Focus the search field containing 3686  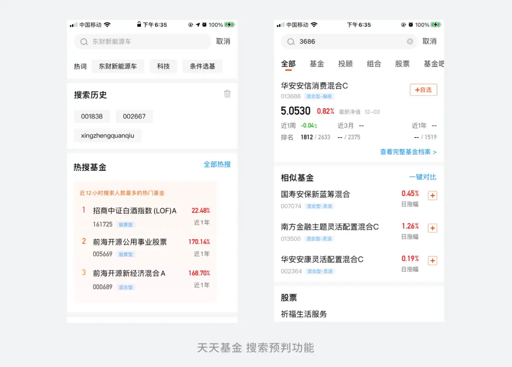(349, 42)
